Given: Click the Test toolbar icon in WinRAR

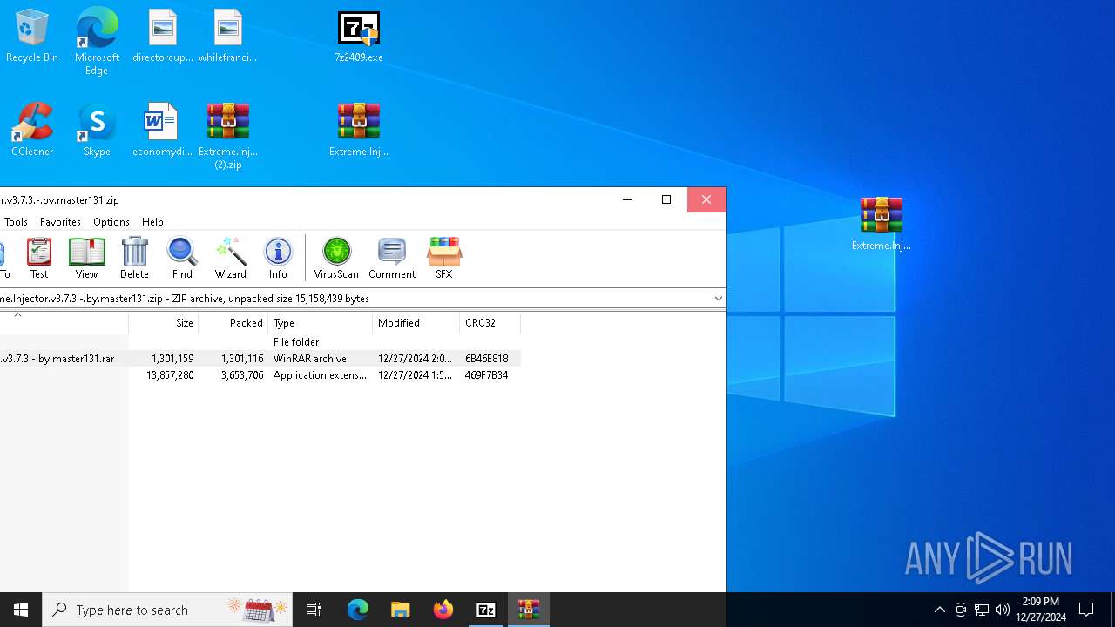Looking at the screenshot, I should click(x=39, y=258).
